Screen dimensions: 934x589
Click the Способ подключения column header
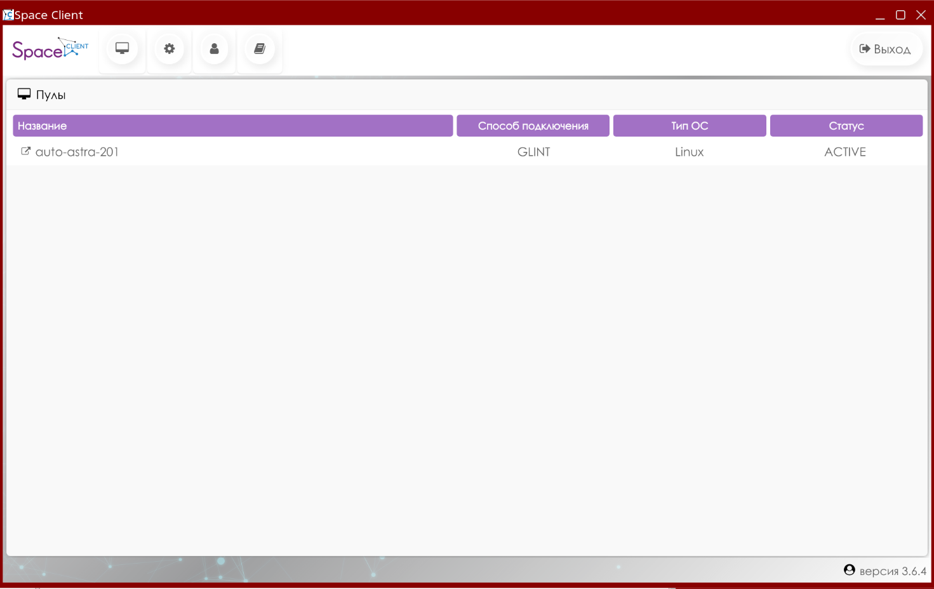pos(533,126)
